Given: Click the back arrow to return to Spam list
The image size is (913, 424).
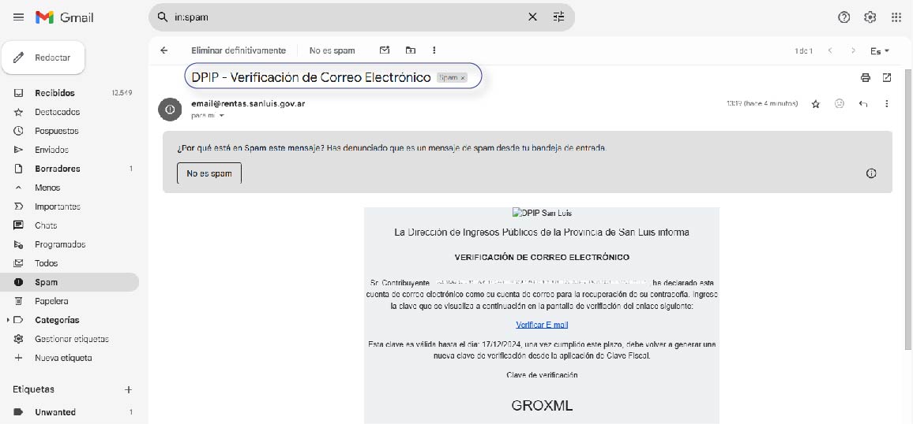Looking at the screenshot, I should coord(164,50).
